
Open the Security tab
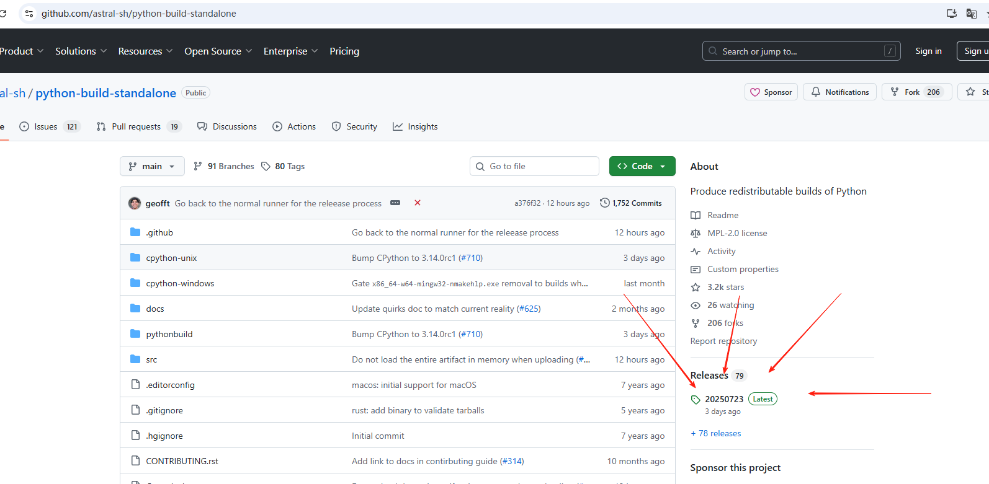coord(354,126)
